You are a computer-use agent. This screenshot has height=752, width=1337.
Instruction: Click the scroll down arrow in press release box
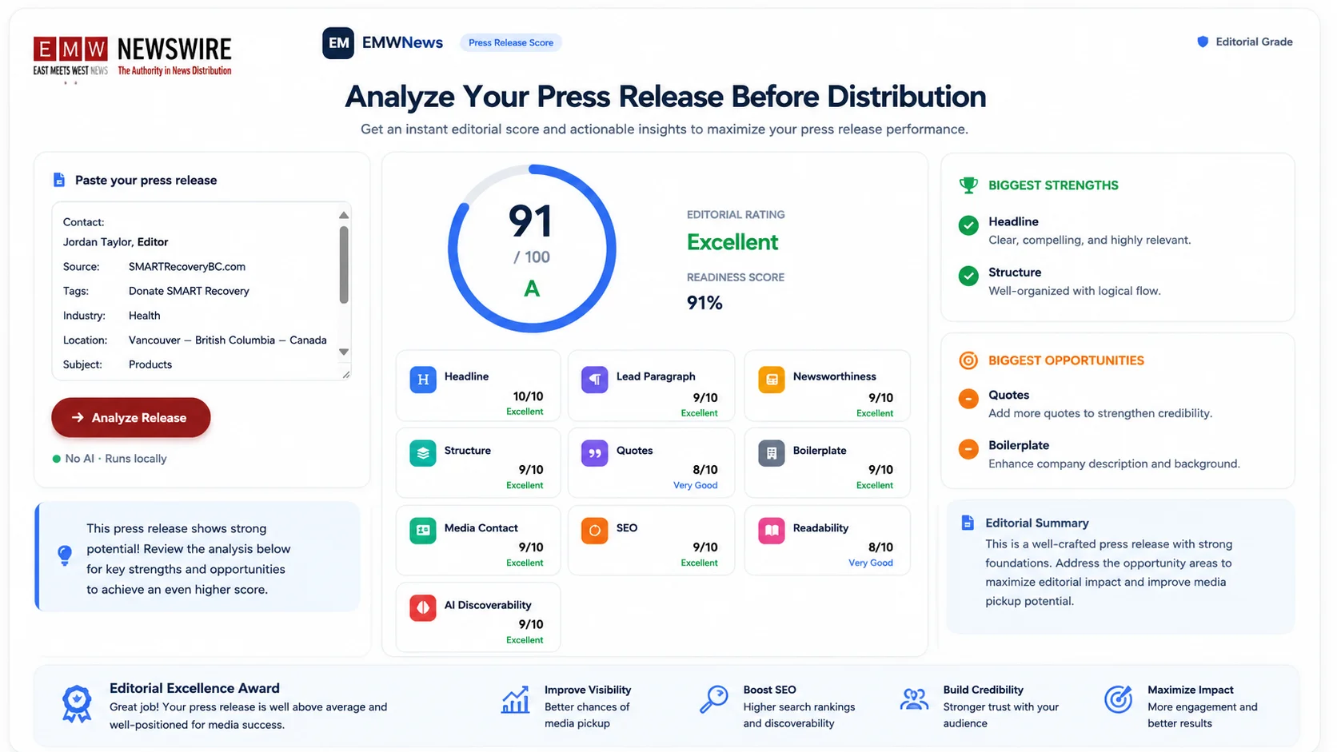[x=344, y=352]
